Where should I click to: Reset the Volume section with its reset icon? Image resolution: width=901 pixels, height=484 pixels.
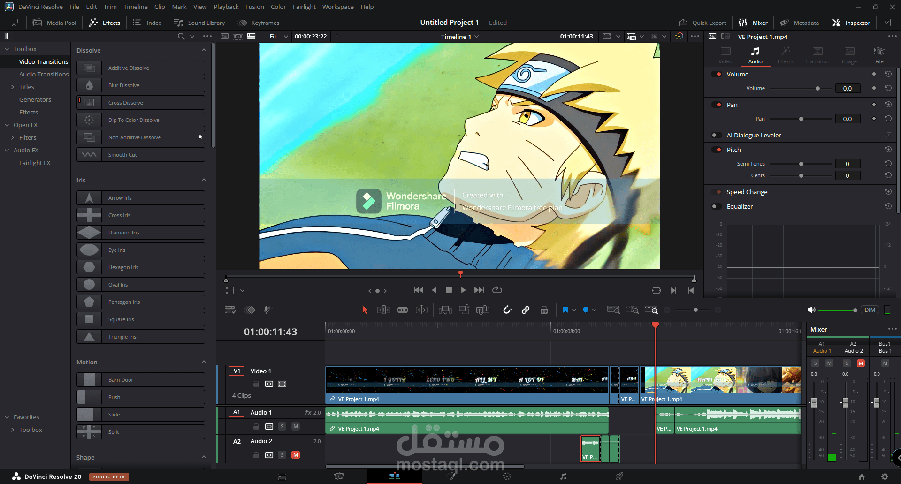[888, 74]
